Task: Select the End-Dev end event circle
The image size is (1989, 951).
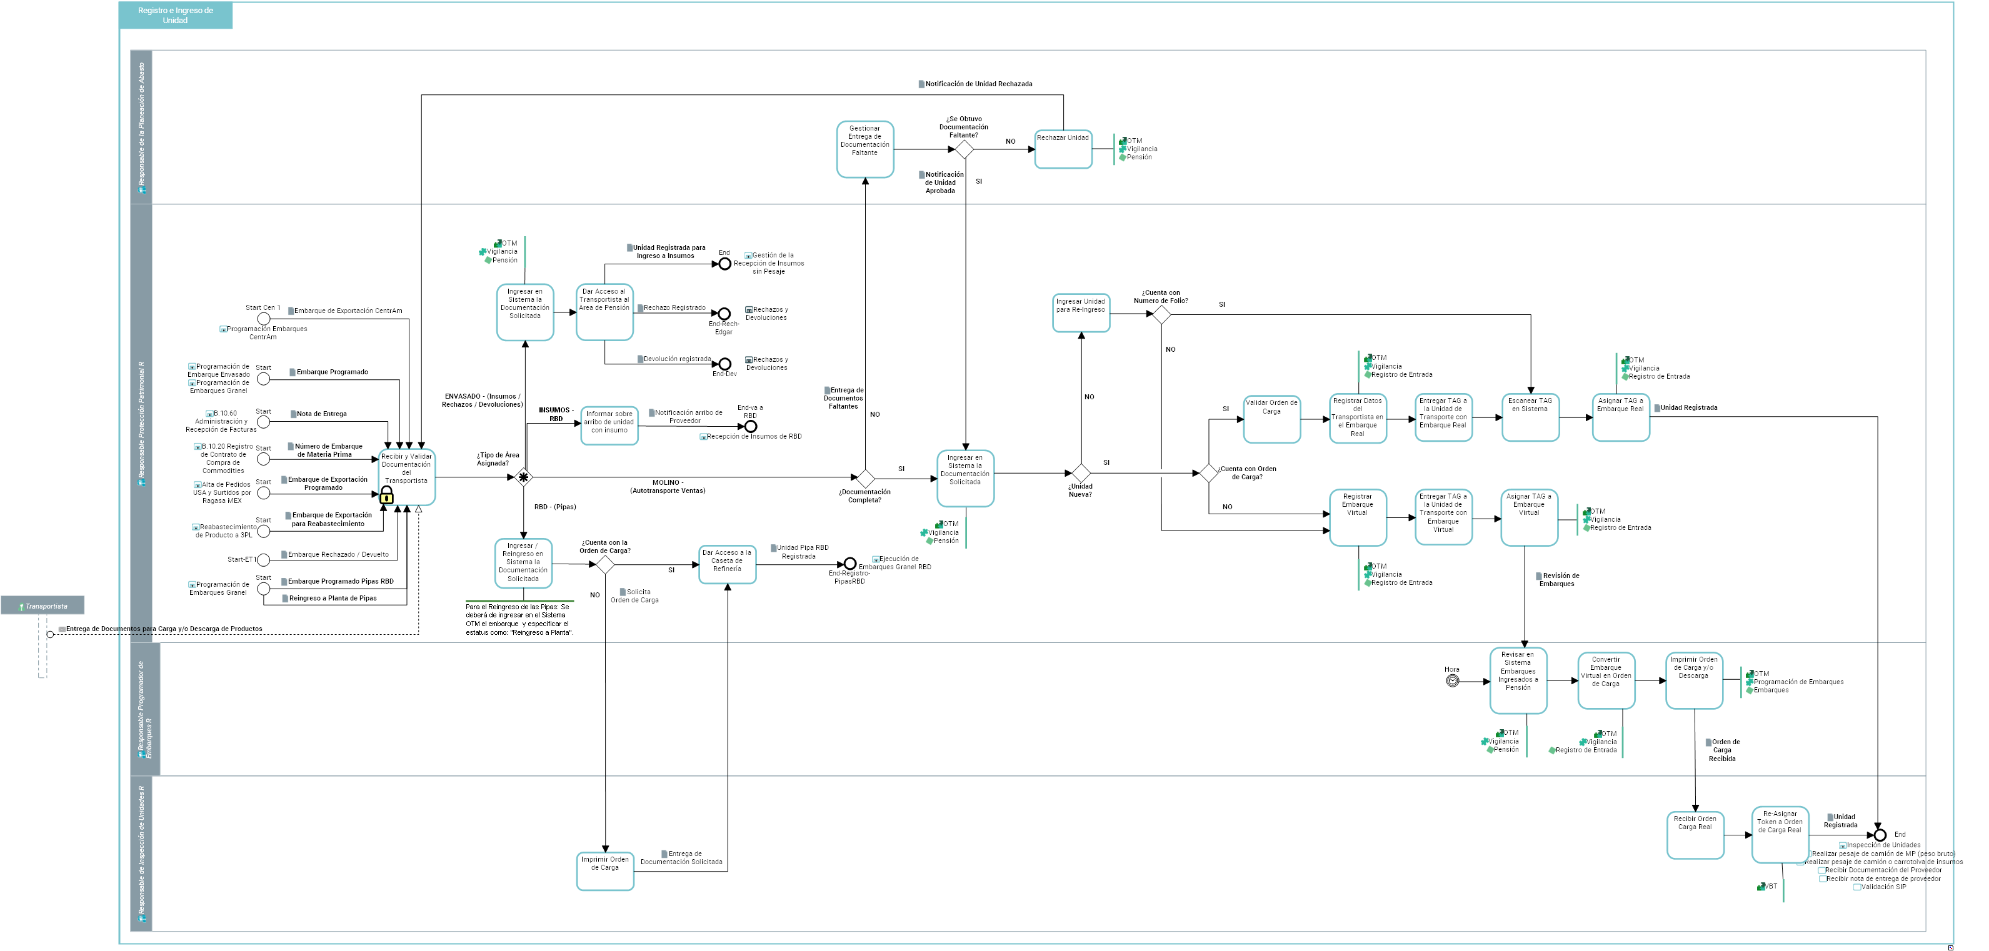Action: click(725, 364)
